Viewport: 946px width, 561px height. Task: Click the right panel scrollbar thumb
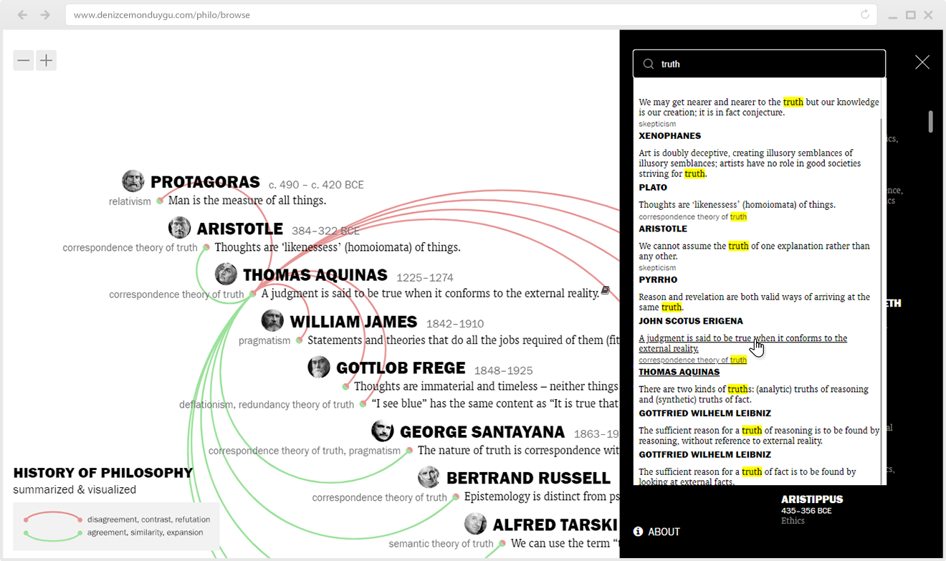click(931, 121)
